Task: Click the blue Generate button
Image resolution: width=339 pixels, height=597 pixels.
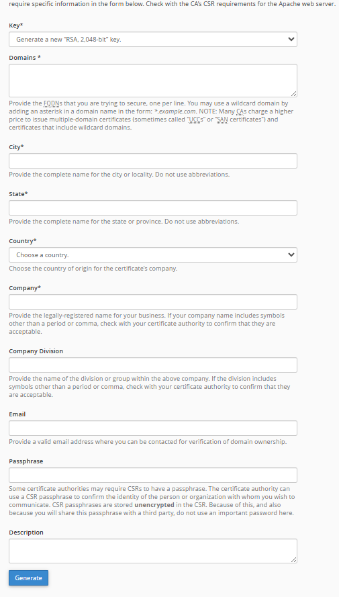Action: click(29, 578)
